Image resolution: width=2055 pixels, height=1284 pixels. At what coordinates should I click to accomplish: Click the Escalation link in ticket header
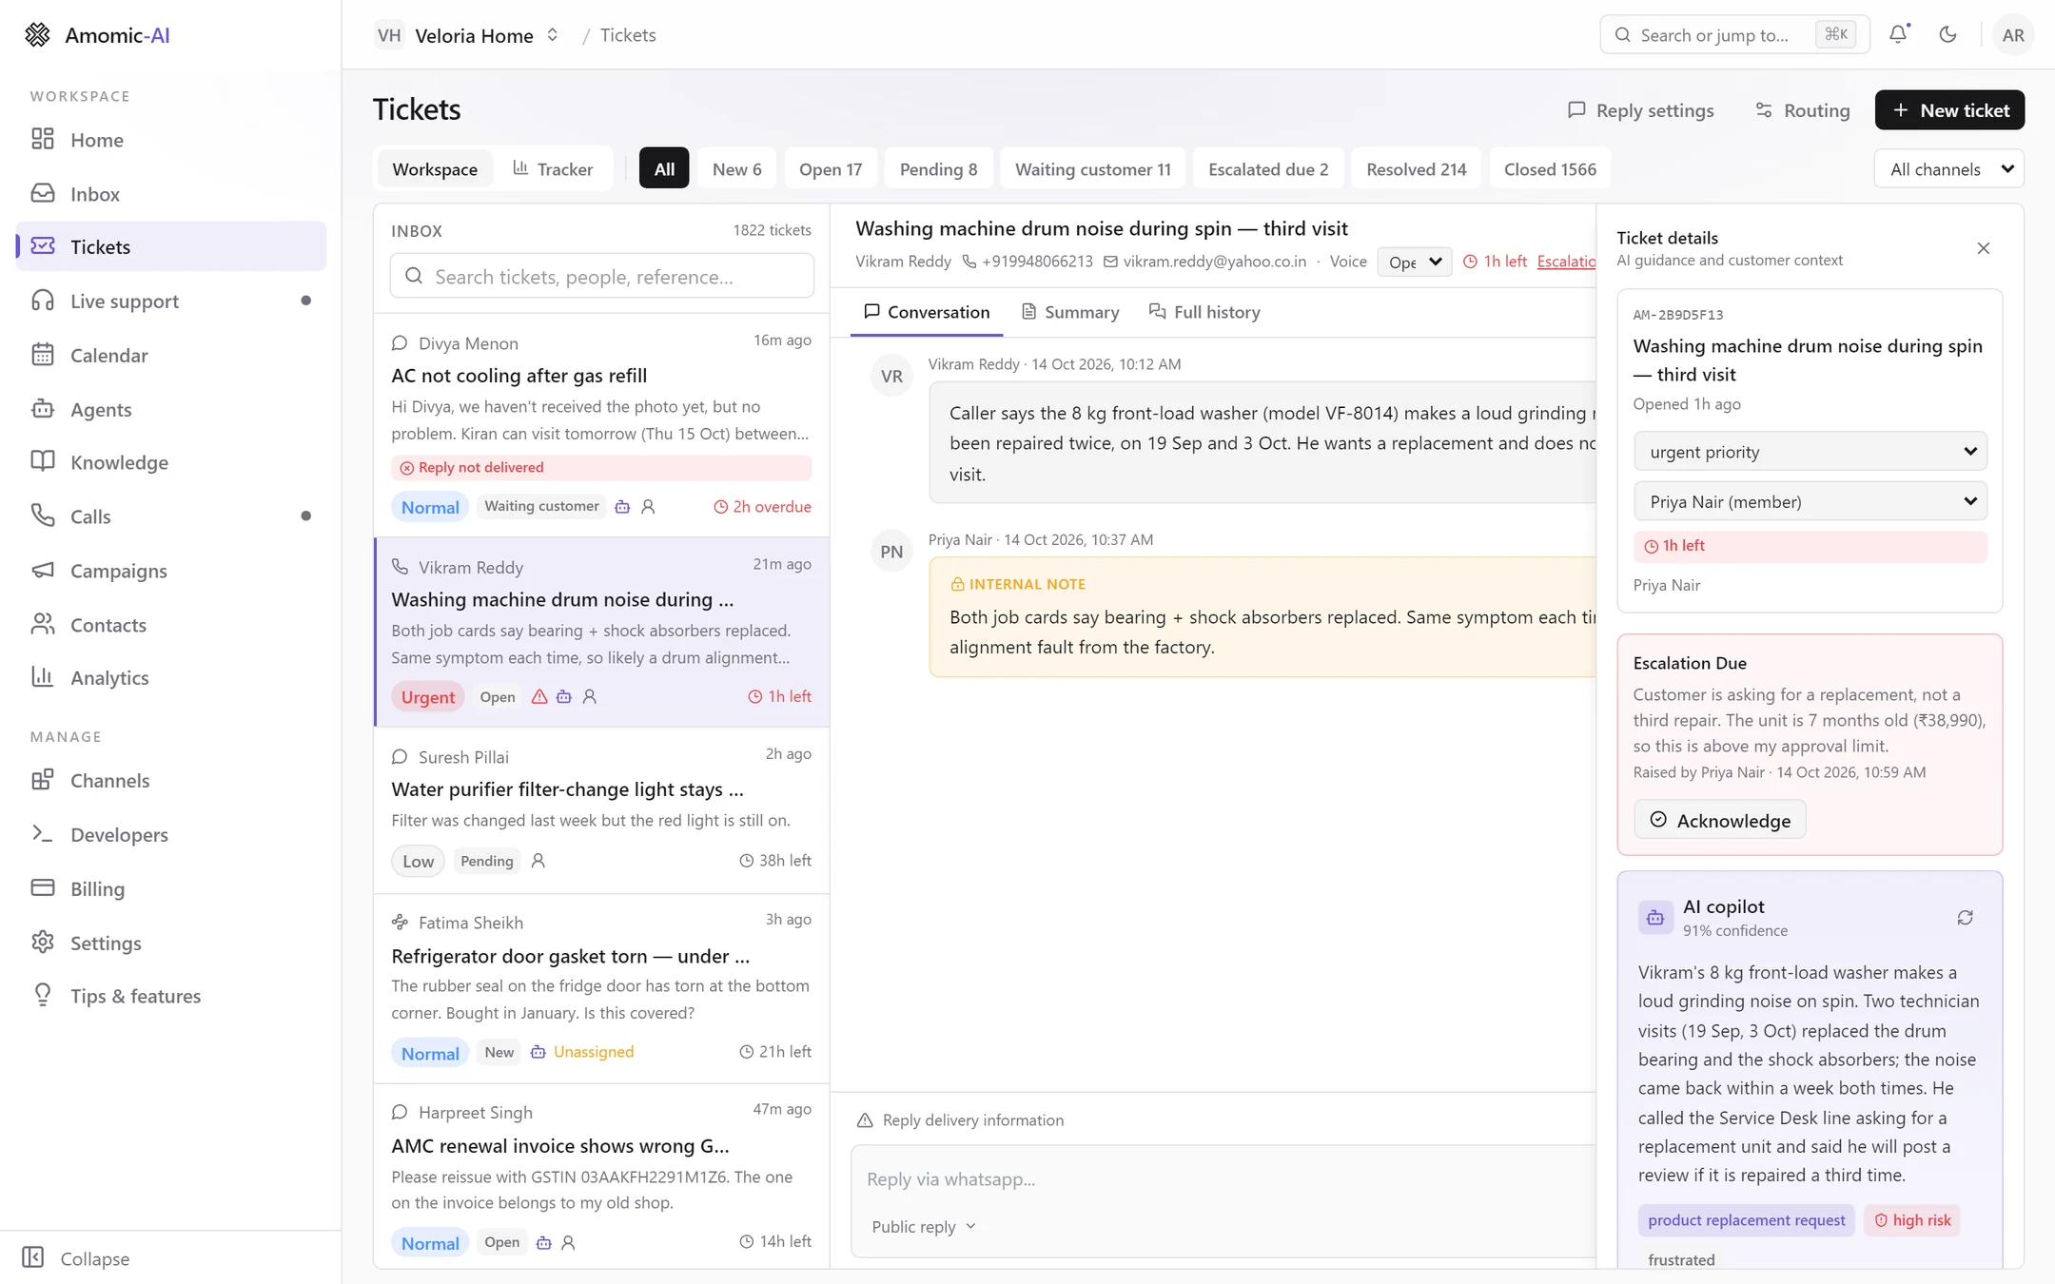pos(1567,262)
